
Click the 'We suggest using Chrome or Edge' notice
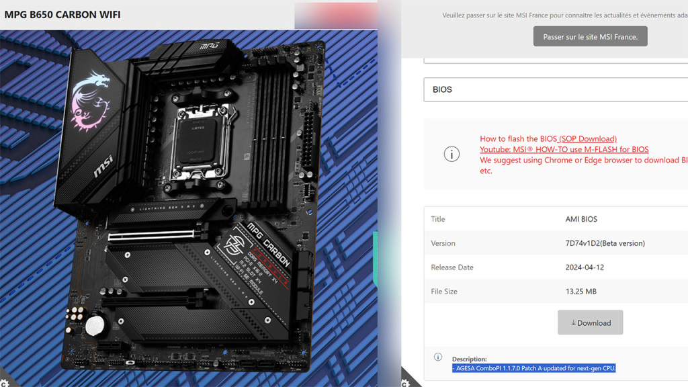click(x=584, y=165)
